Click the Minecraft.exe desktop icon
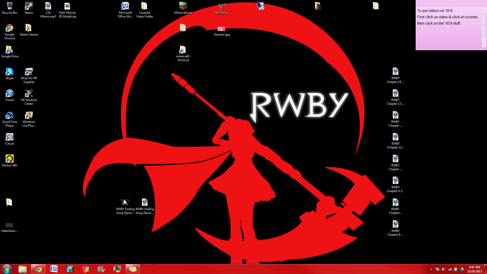Screen dimensions: 487x274 tap(183, 8)
